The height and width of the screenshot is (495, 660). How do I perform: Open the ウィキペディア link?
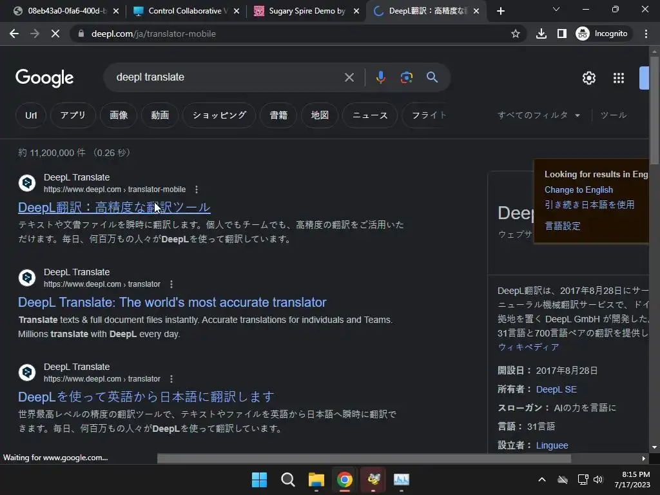point(529,347)
